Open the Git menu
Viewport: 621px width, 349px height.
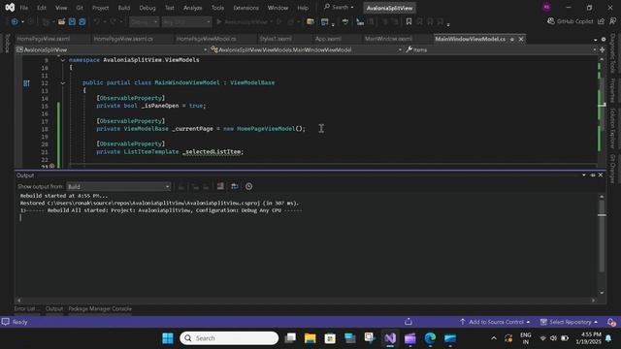(x=80, y=8)
